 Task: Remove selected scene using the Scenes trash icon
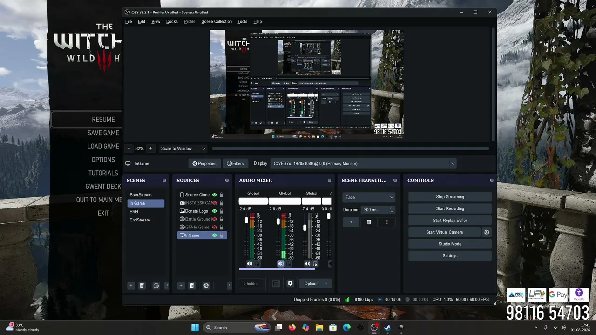[142, 286]
